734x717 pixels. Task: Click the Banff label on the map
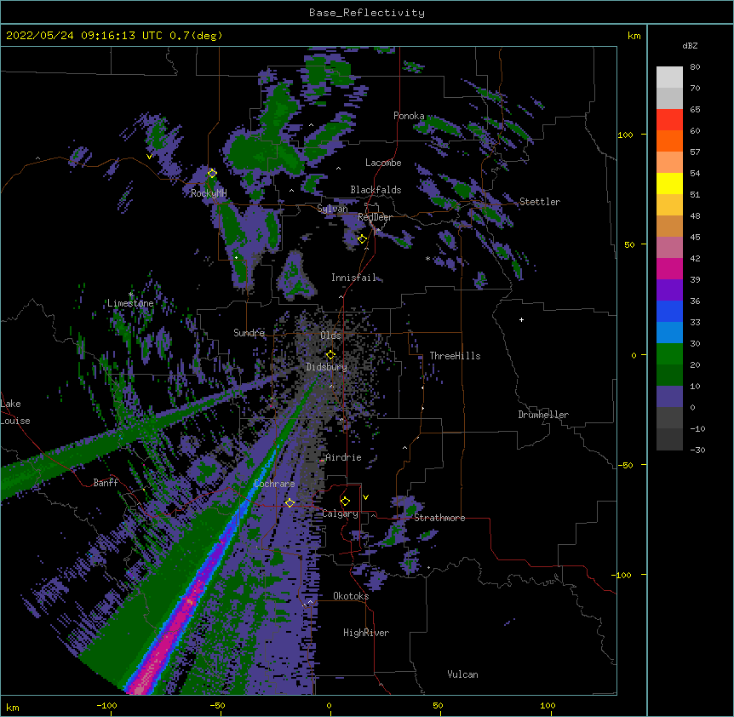coord(106,483)
